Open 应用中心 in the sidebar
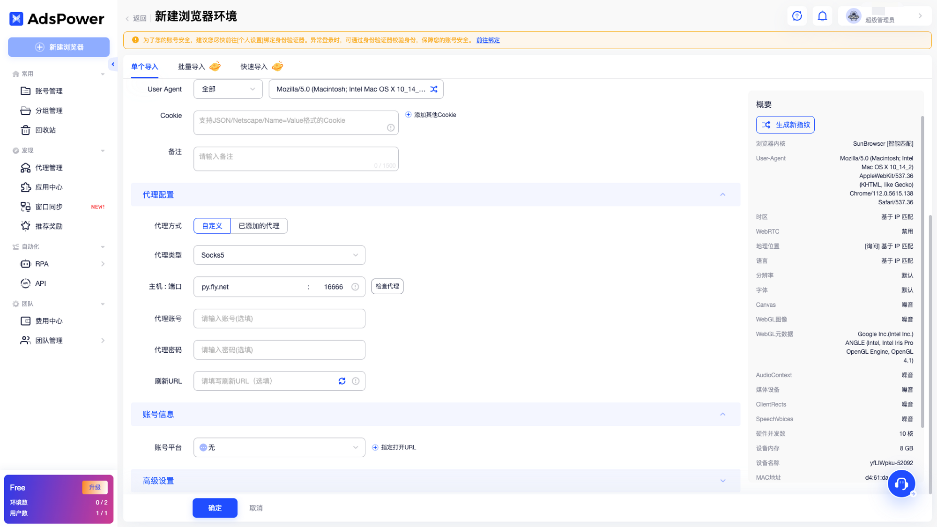Image resolution: width=937 pixels, height=527 pixels. click(x=48, y=187)
